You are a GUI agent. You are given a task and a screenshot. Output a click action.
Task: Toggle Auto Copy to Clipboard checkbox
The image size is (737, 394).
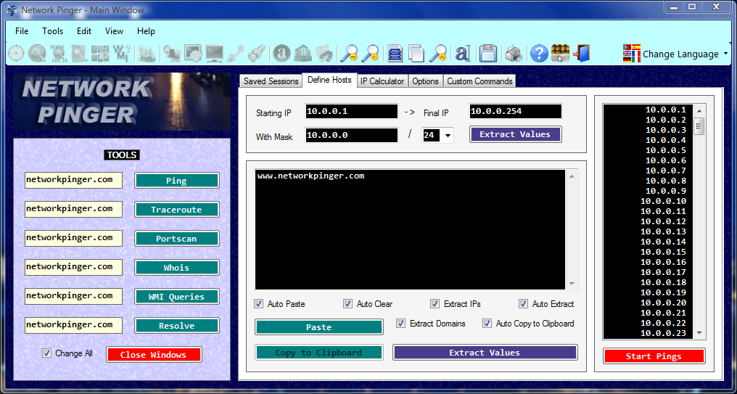(487, 324)
